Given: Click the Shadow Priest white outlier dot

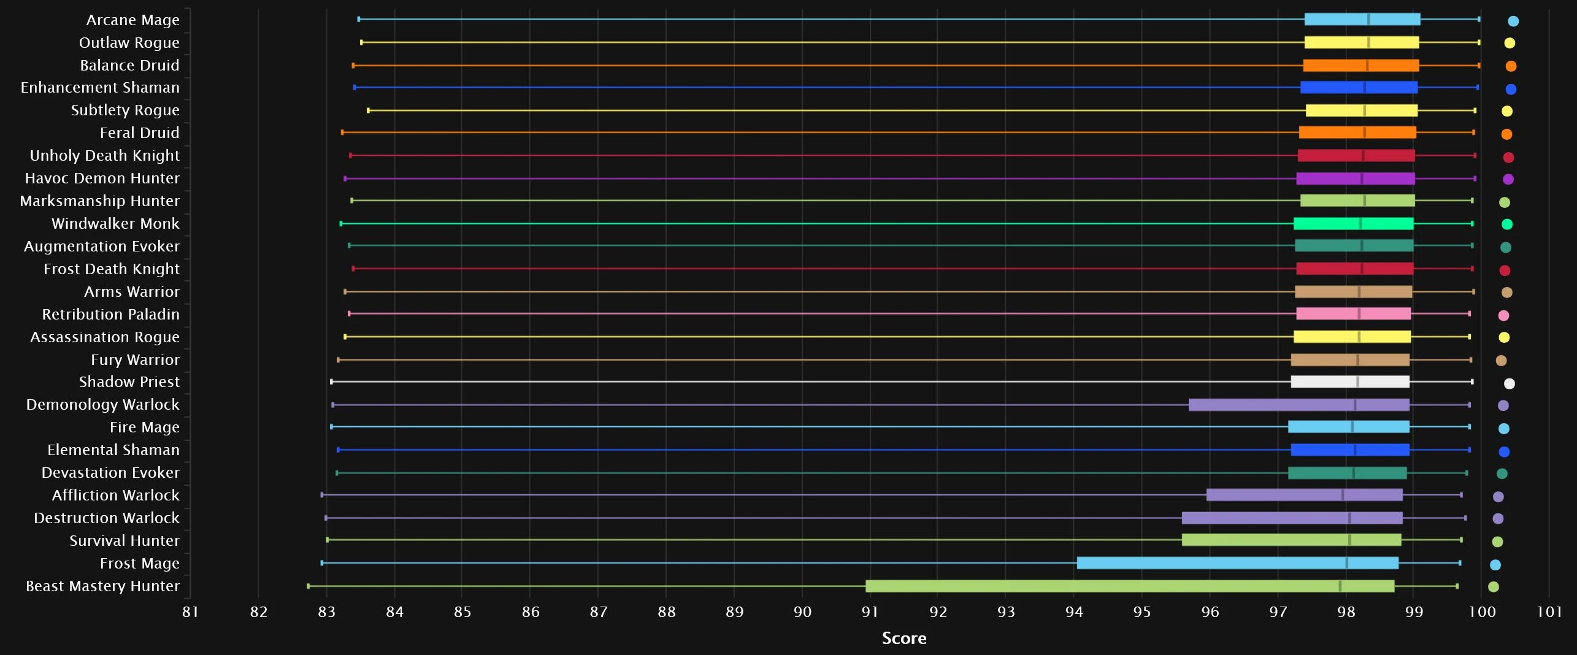Looking at the screenshot, I should [x=1510, y=384].
